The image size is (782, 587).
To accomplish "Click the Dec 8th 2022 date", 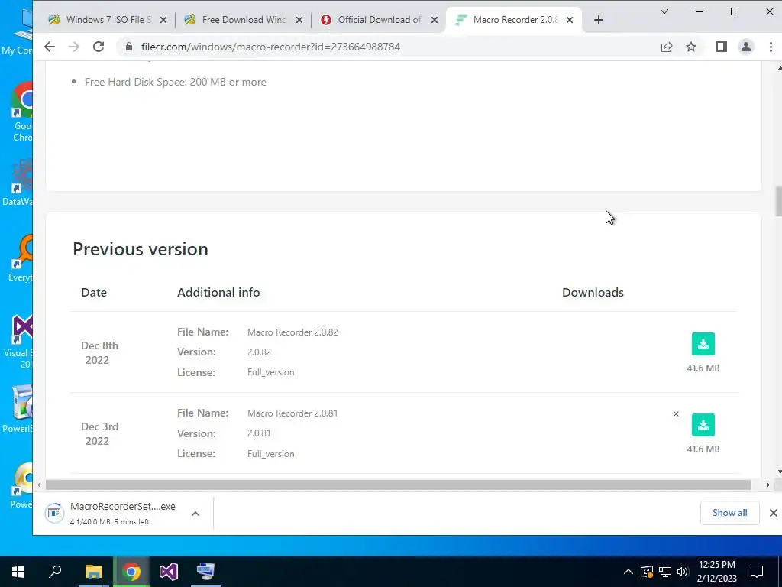I will 99,352.
